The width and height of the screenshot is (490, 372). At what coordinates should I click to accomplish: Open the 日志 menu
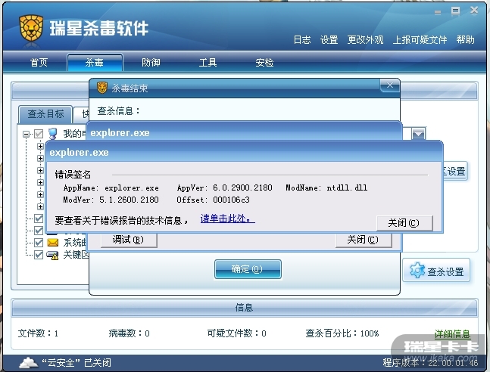click(x=302, y=39)
